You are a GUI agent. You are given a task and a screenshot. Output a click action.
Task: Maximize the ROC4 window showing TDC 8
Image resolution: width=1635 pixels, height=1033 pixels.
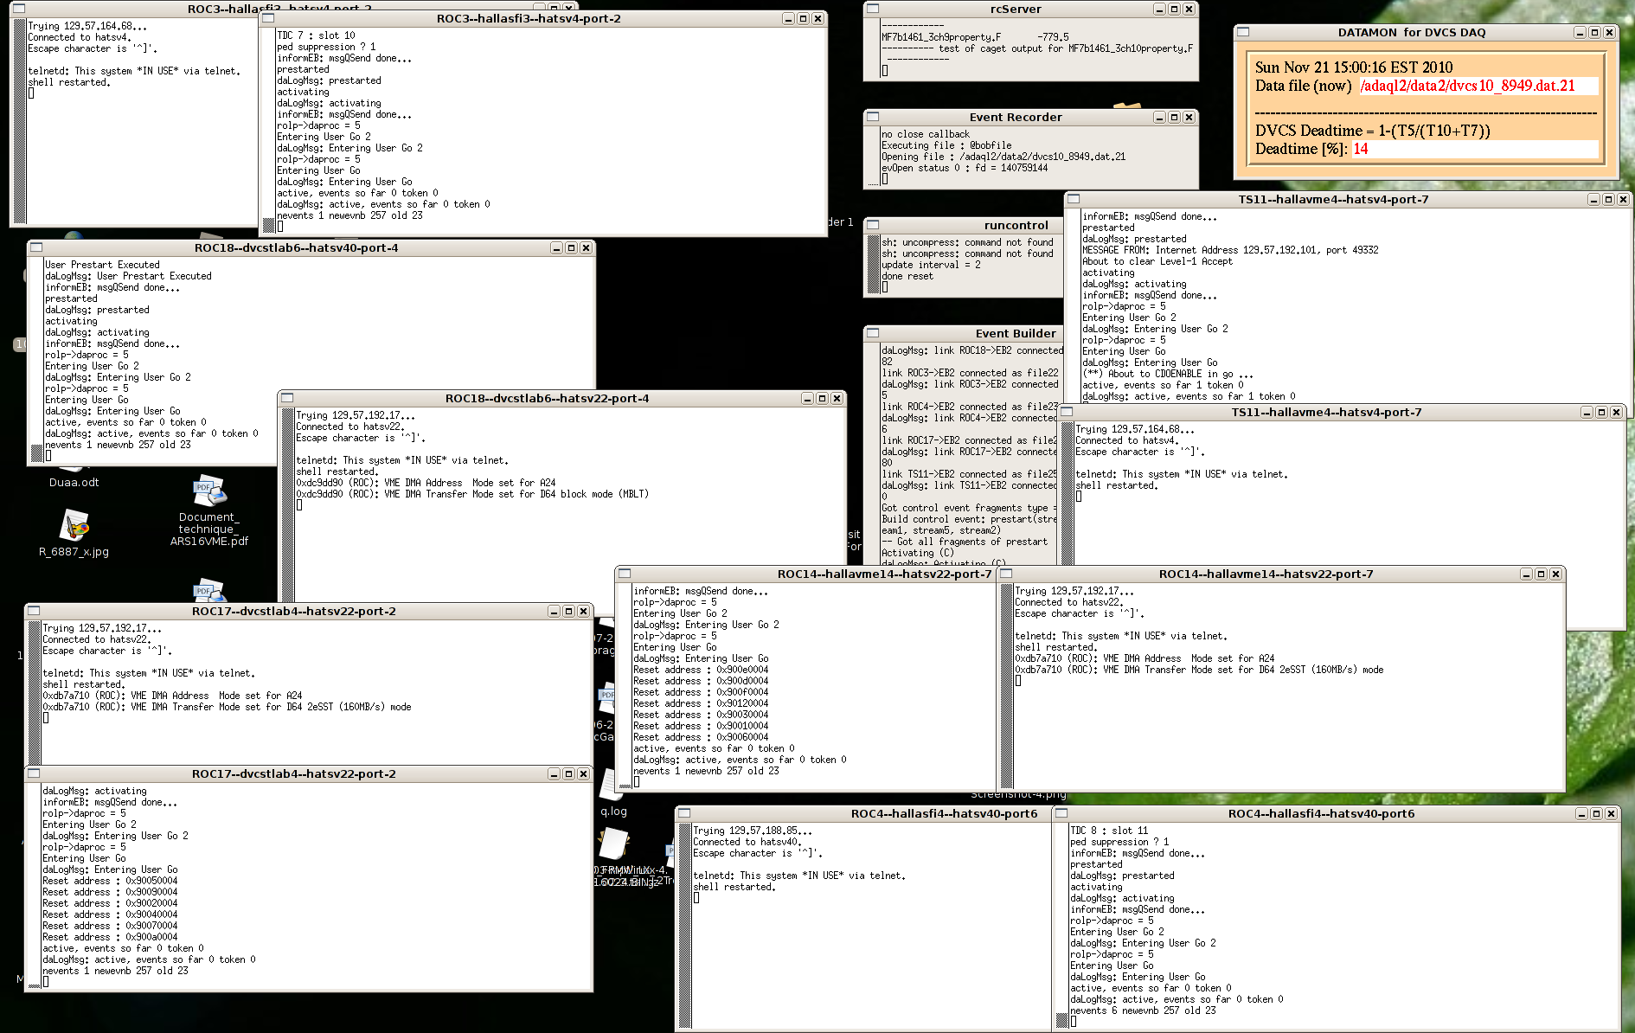pyautogui.click(x=1596, y=813)
